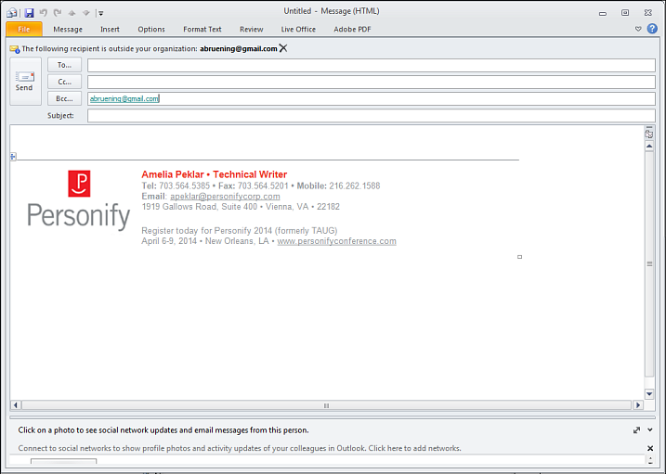Go to next item with down arrow icon
The image size is (666, 474).
(x=86, y=13)
